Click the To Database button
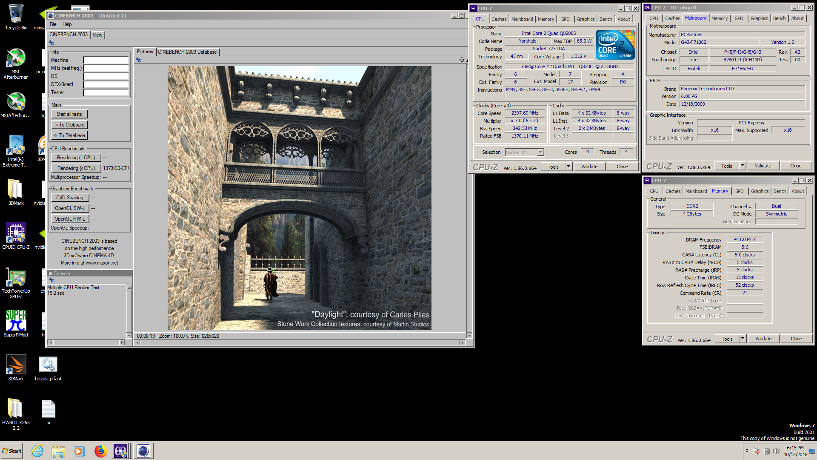The width and height of the screenshot is (817, 460). [69, 135]
